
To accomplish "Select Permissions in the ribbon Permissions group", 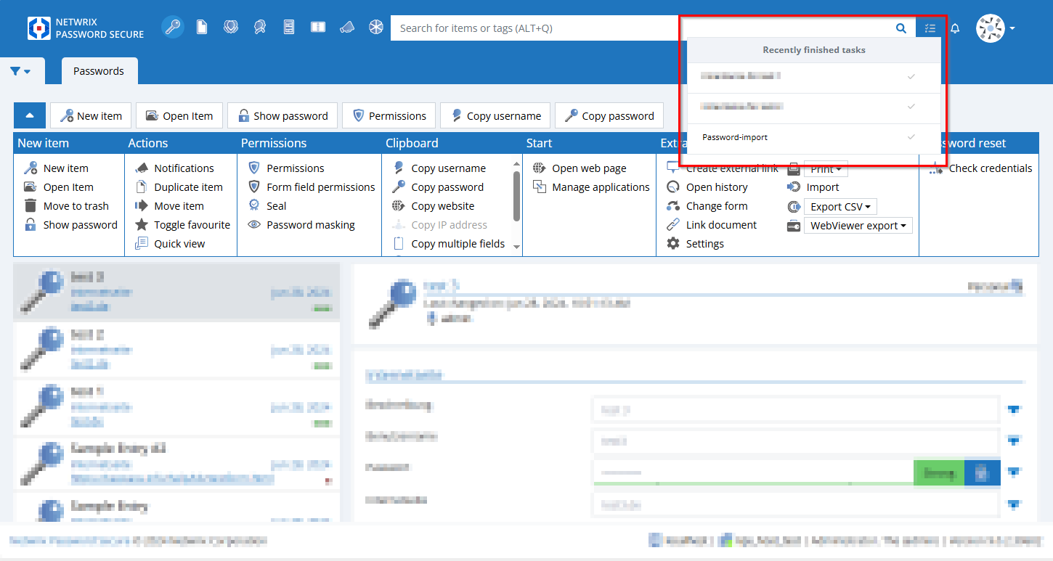I will tap(286, 168).
